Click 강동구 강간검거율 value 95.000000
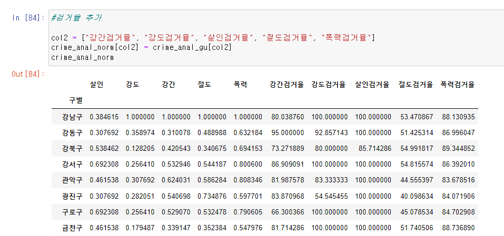The height and width of the screenshot is (236, 504). pyautogui.click(x=288, y=132)
